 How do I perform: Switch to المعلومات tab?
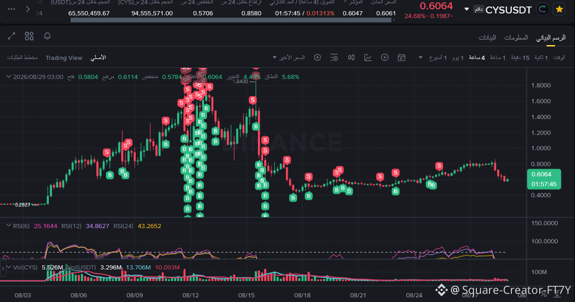(516, 37)
